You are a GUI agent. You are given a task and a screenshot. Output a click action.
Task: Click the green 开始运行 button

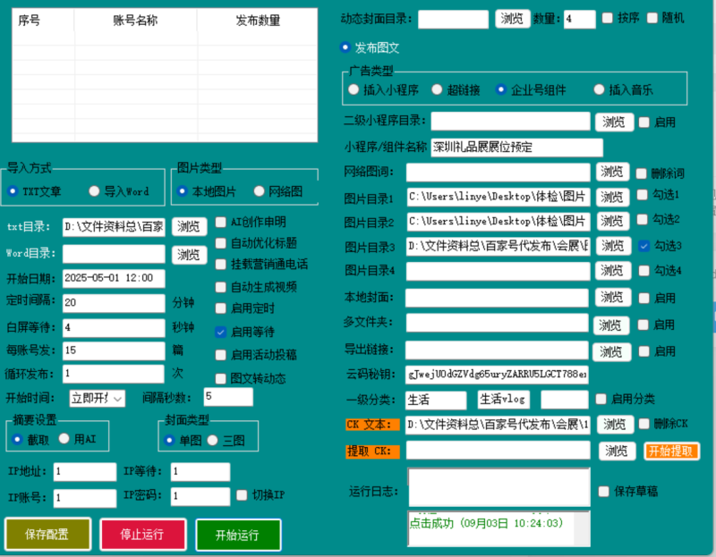pos(237,535)
